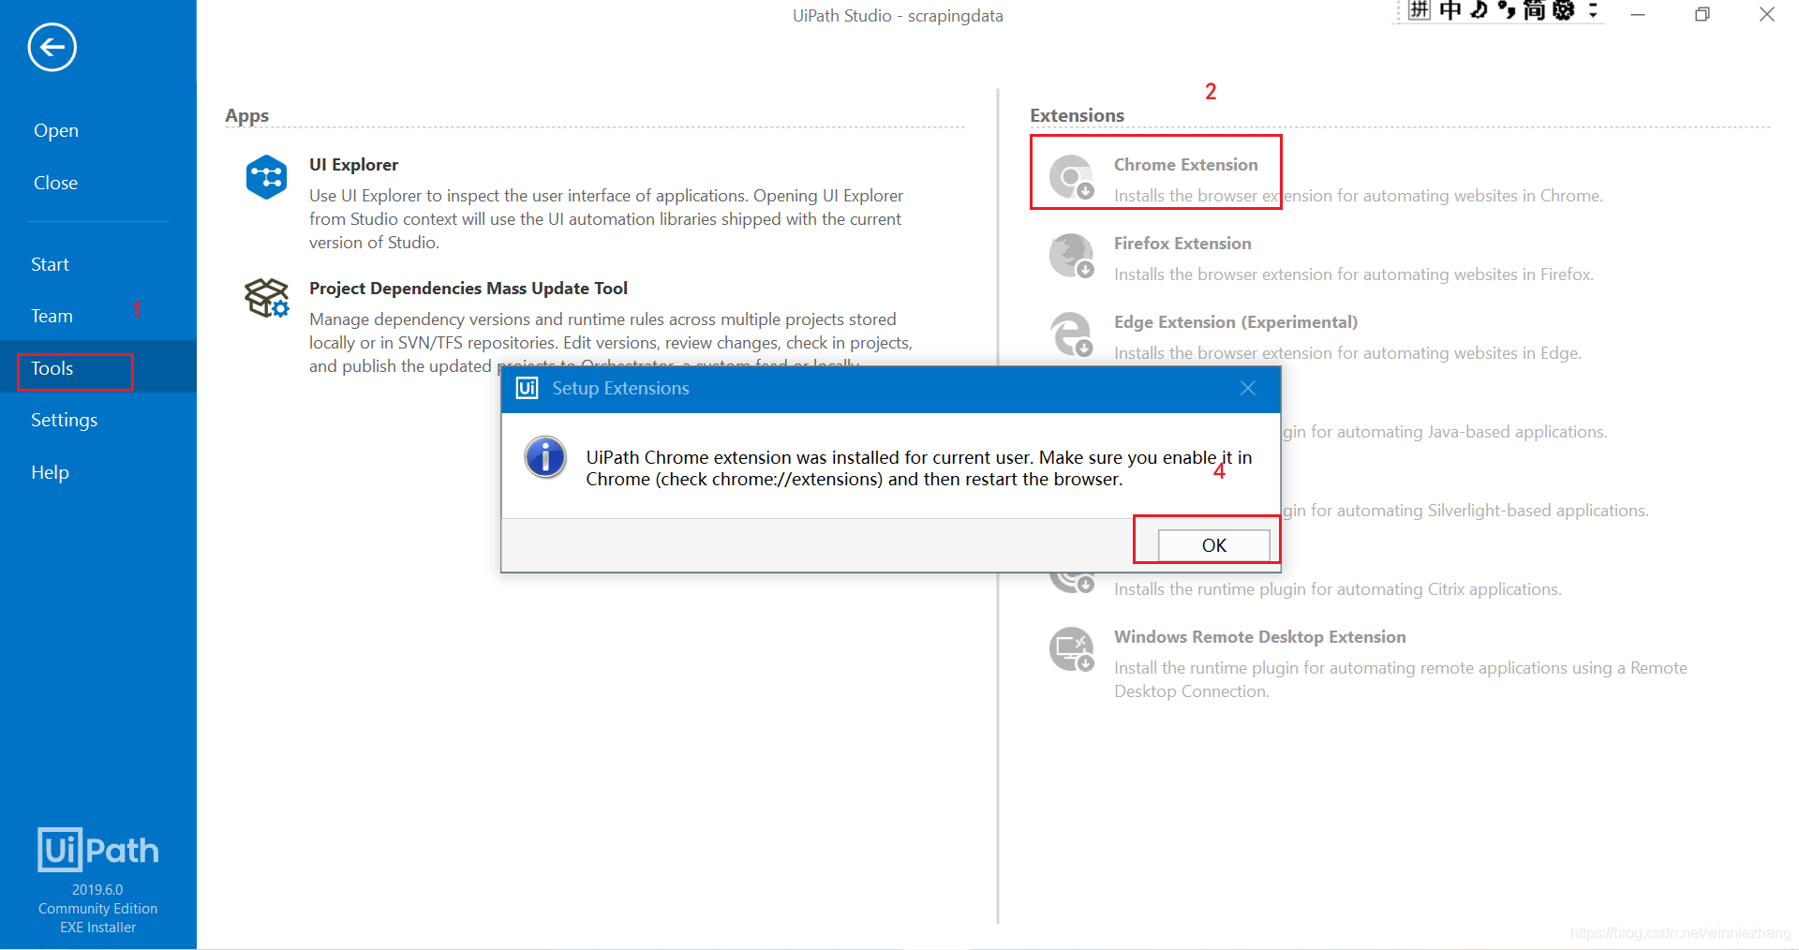The image size is (1799, 950).
Task: Restore down the UiPath Studio window
Action: point(1702,14)
